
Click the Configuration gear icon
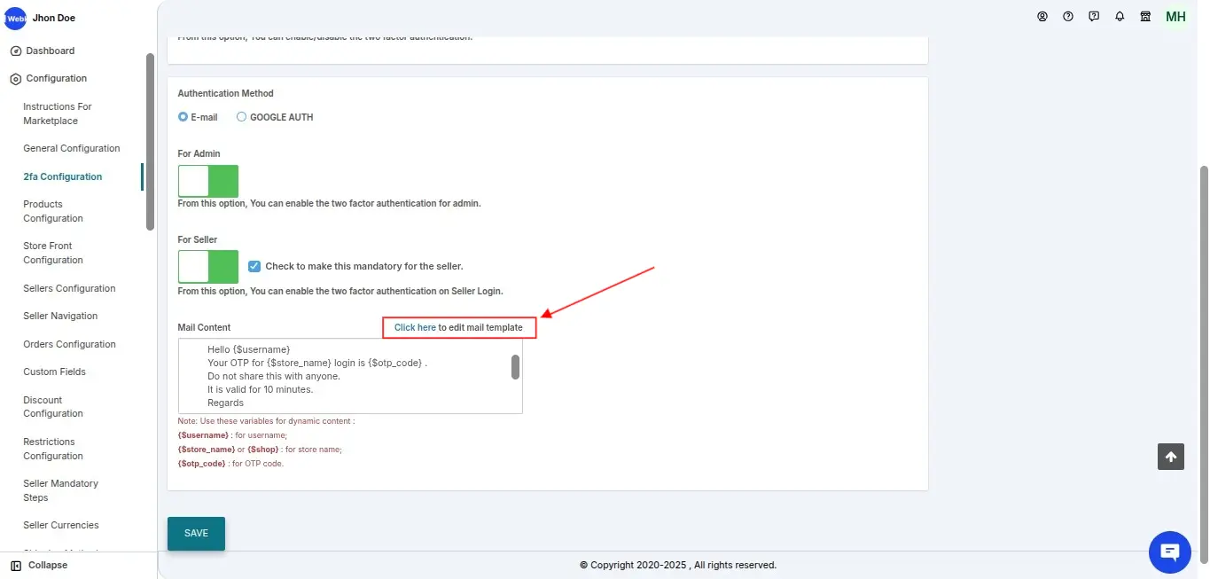[15, 79]
